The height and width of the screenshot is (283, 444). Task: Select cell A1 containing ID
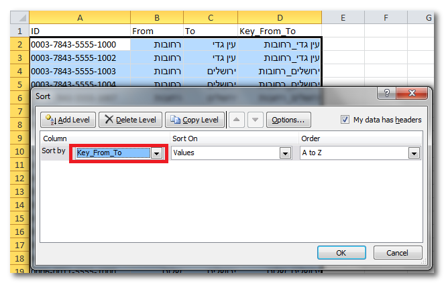[80, 31]
